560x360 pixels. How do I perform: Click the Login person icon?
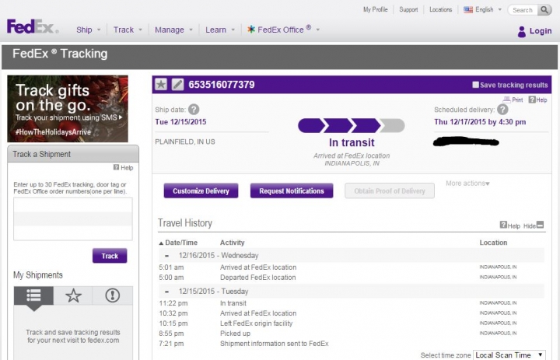click(521, 31)
